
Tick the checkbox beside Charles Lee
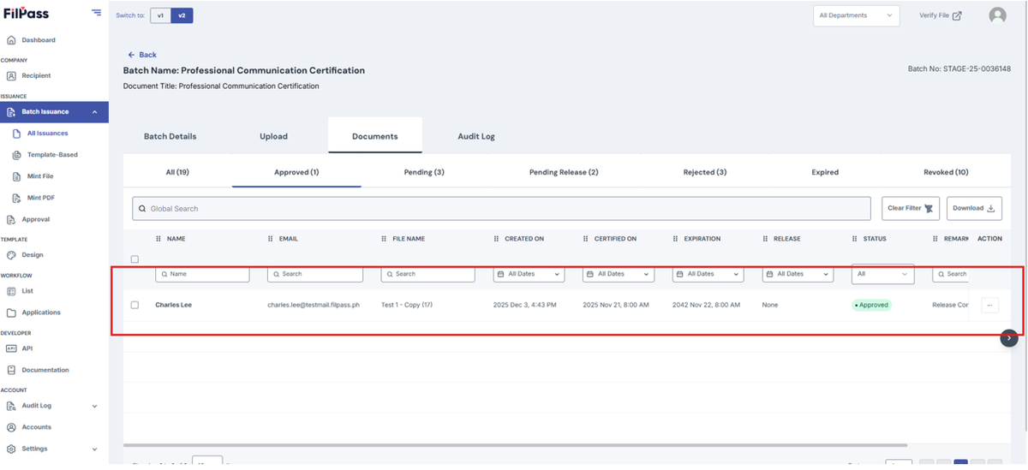[x=134, y=305]
